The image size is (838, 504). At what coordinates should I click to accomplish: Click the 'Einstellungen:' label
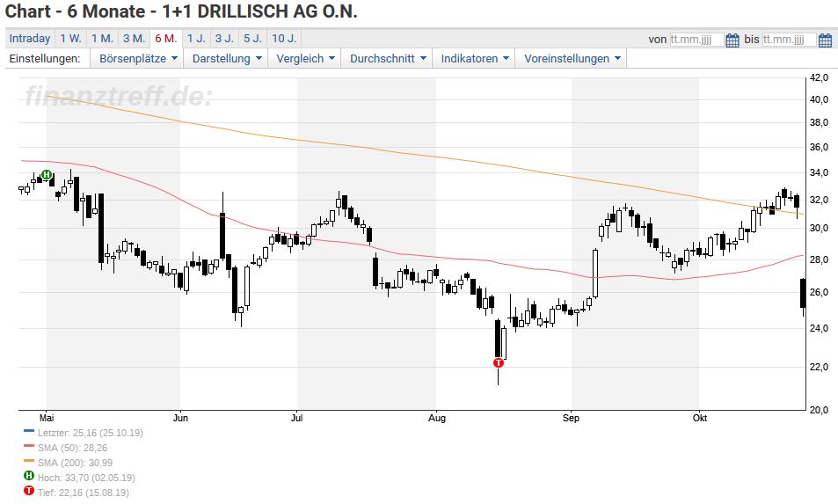[45, 59]
